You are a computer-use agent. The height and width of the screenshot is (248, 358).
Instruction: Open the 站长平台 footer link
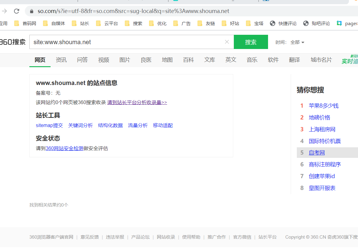point(267,237)
